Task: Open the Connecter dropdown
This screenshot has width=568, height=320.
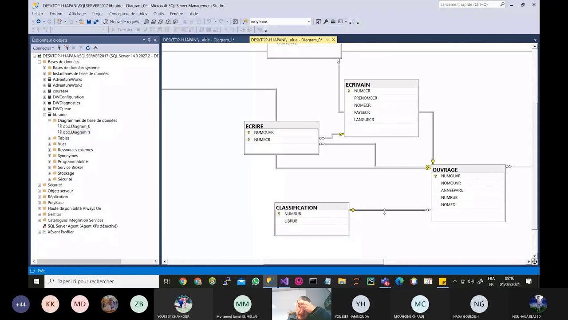Action: coord(43,48)
